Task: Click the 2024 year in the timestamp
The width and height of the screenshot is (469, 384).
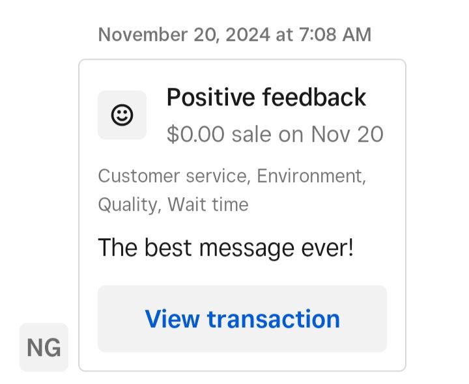Action: (x=248, y=34)
